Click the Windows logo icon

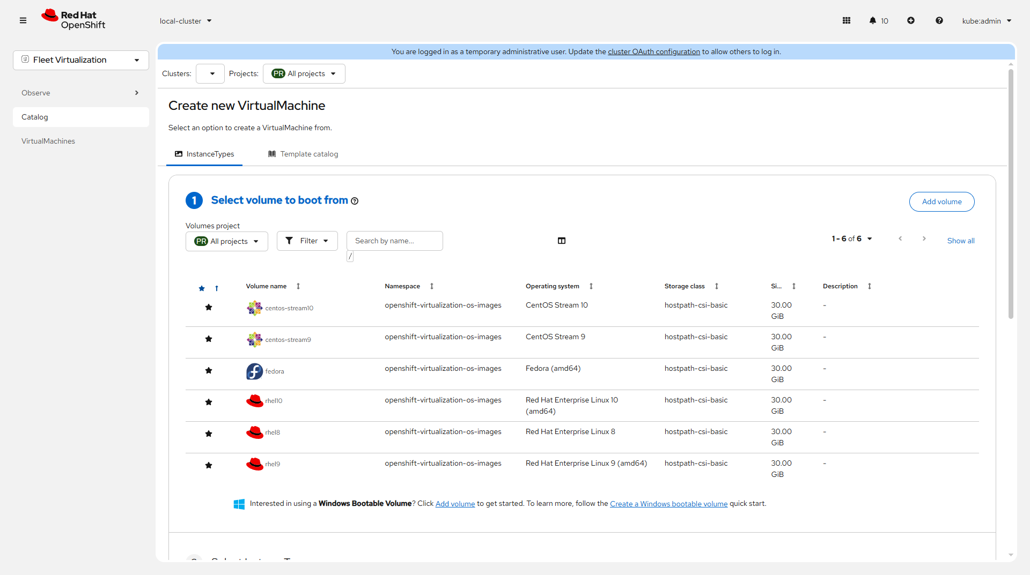(x=239, y=504)
